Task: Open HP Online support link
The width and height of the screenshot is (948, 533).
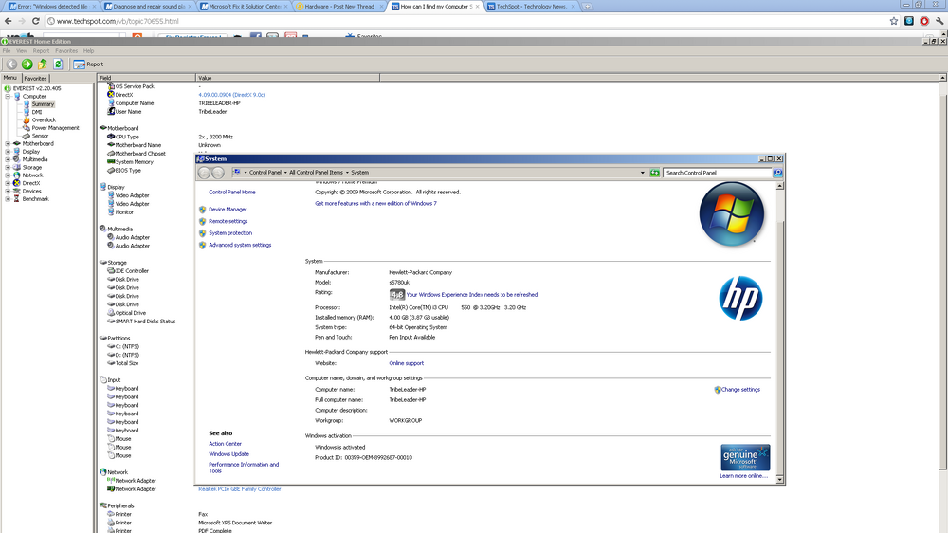Action: pos(407,363)
